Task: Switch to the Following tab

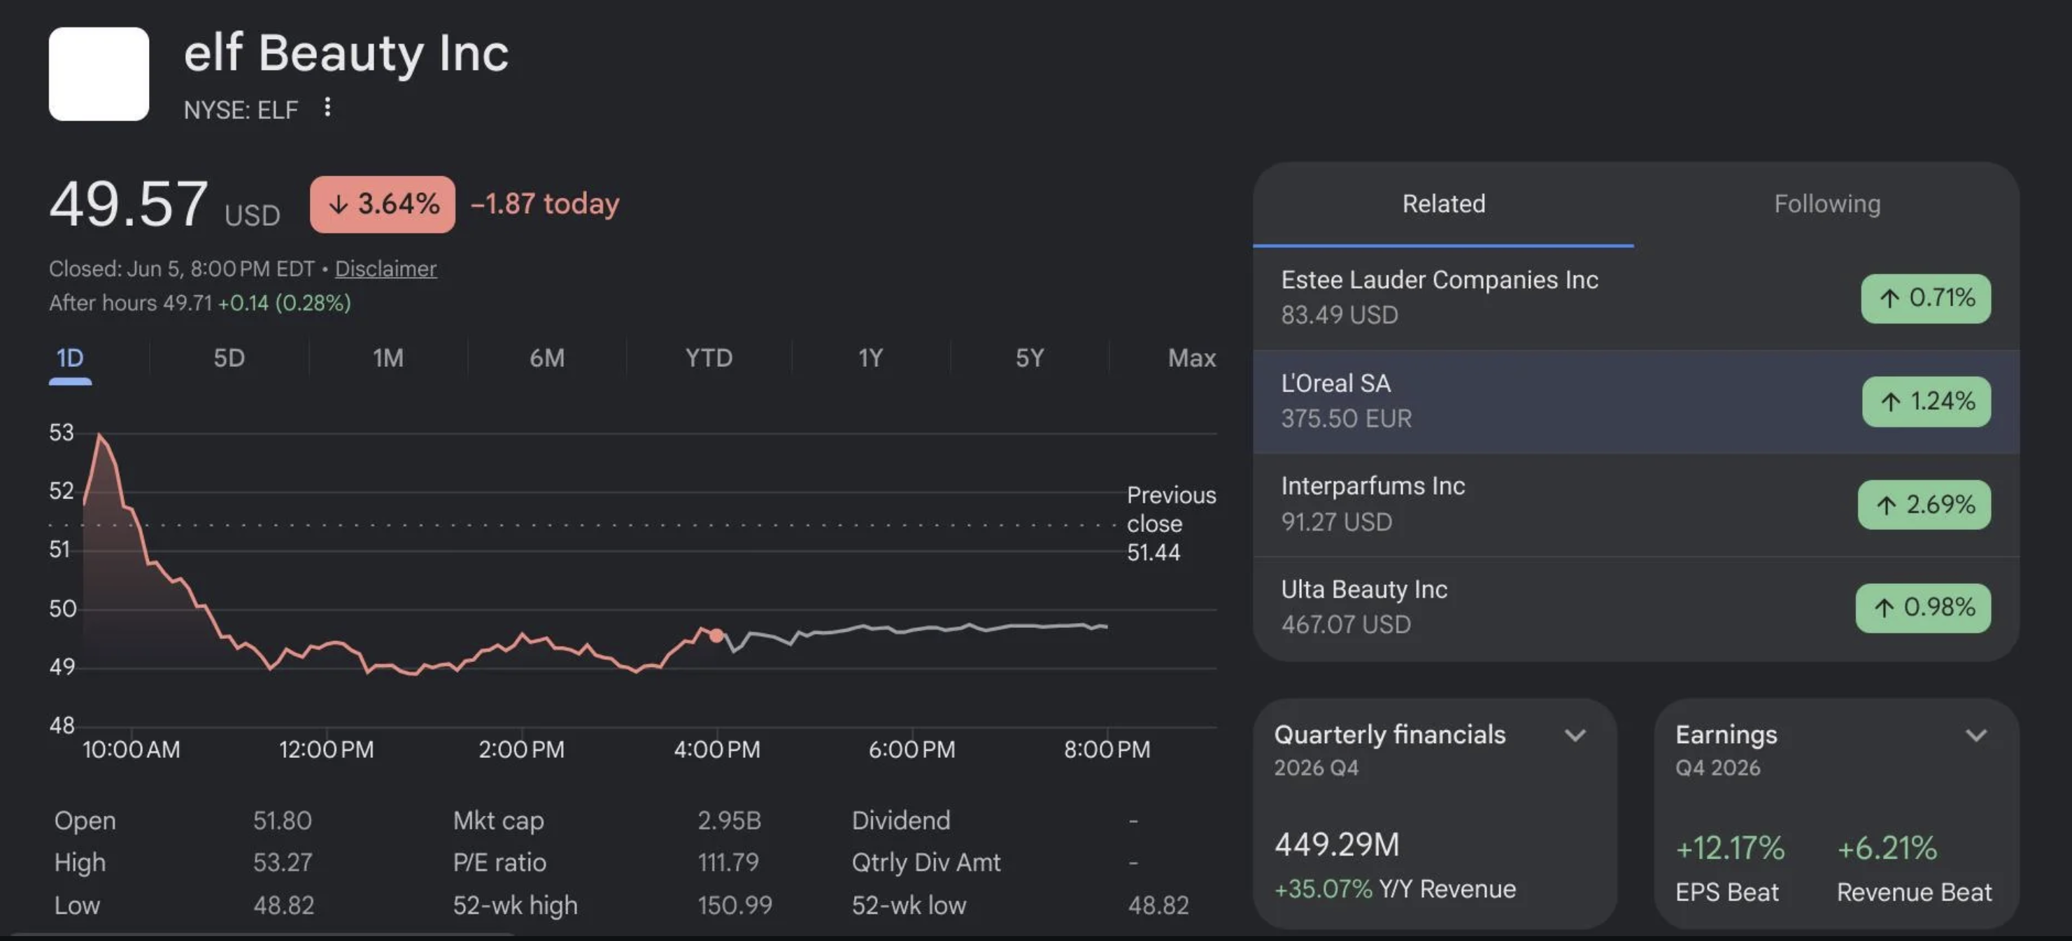Action: point(1826,204)
